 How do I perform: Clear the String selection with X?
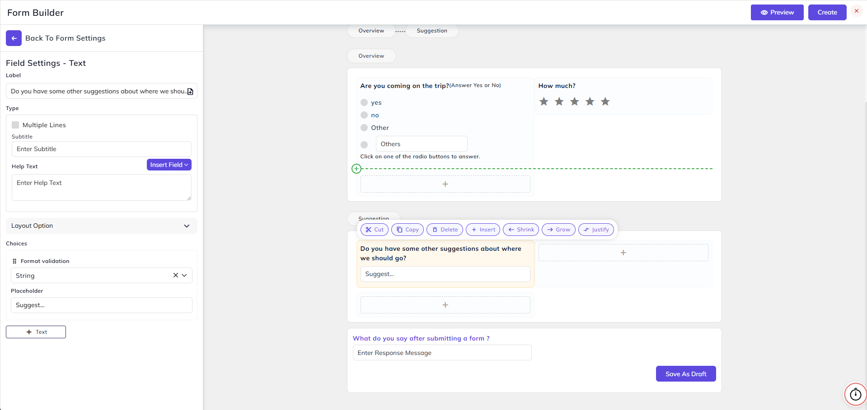tap(176, 275)
